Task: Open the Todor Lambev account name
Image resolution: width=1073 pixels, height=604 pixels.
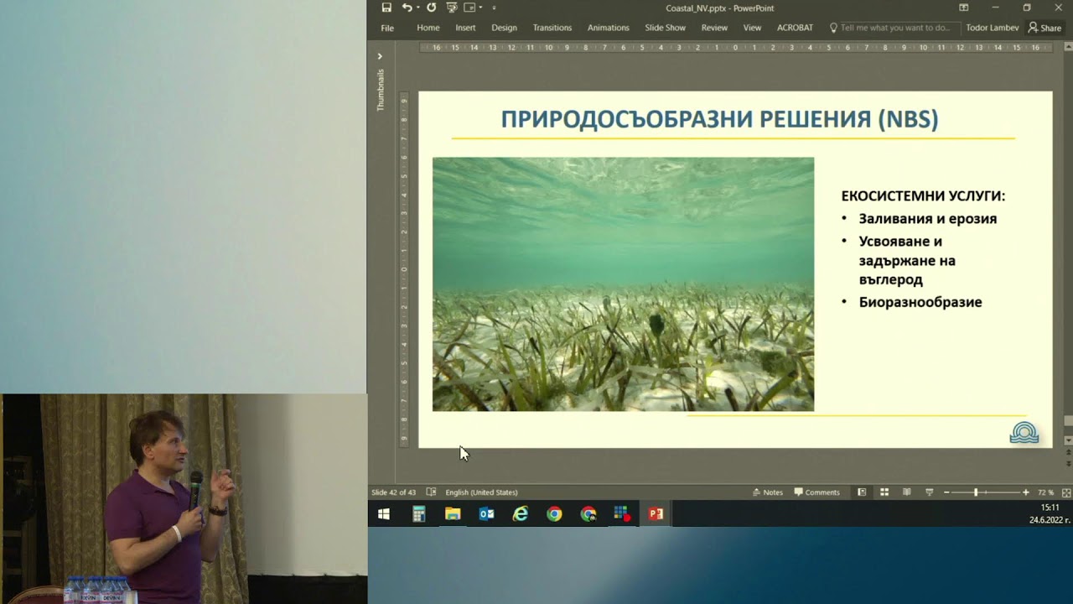Action: [x=993, y=28]
